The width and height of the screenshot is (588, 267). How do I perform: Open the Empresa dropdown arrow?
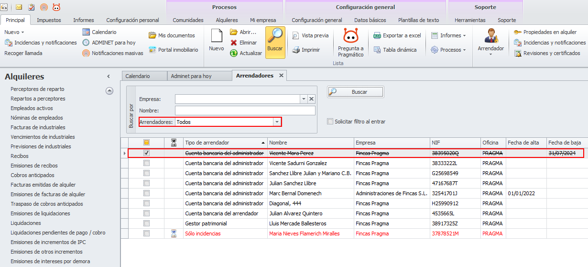tap(303, 99)
